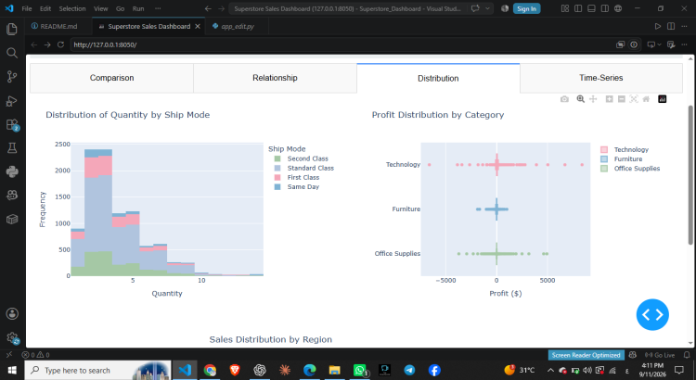Viewport: 696px width, 380px height.
Task: Open the Python extension sidebar icon
Action: tap(12, 171)
